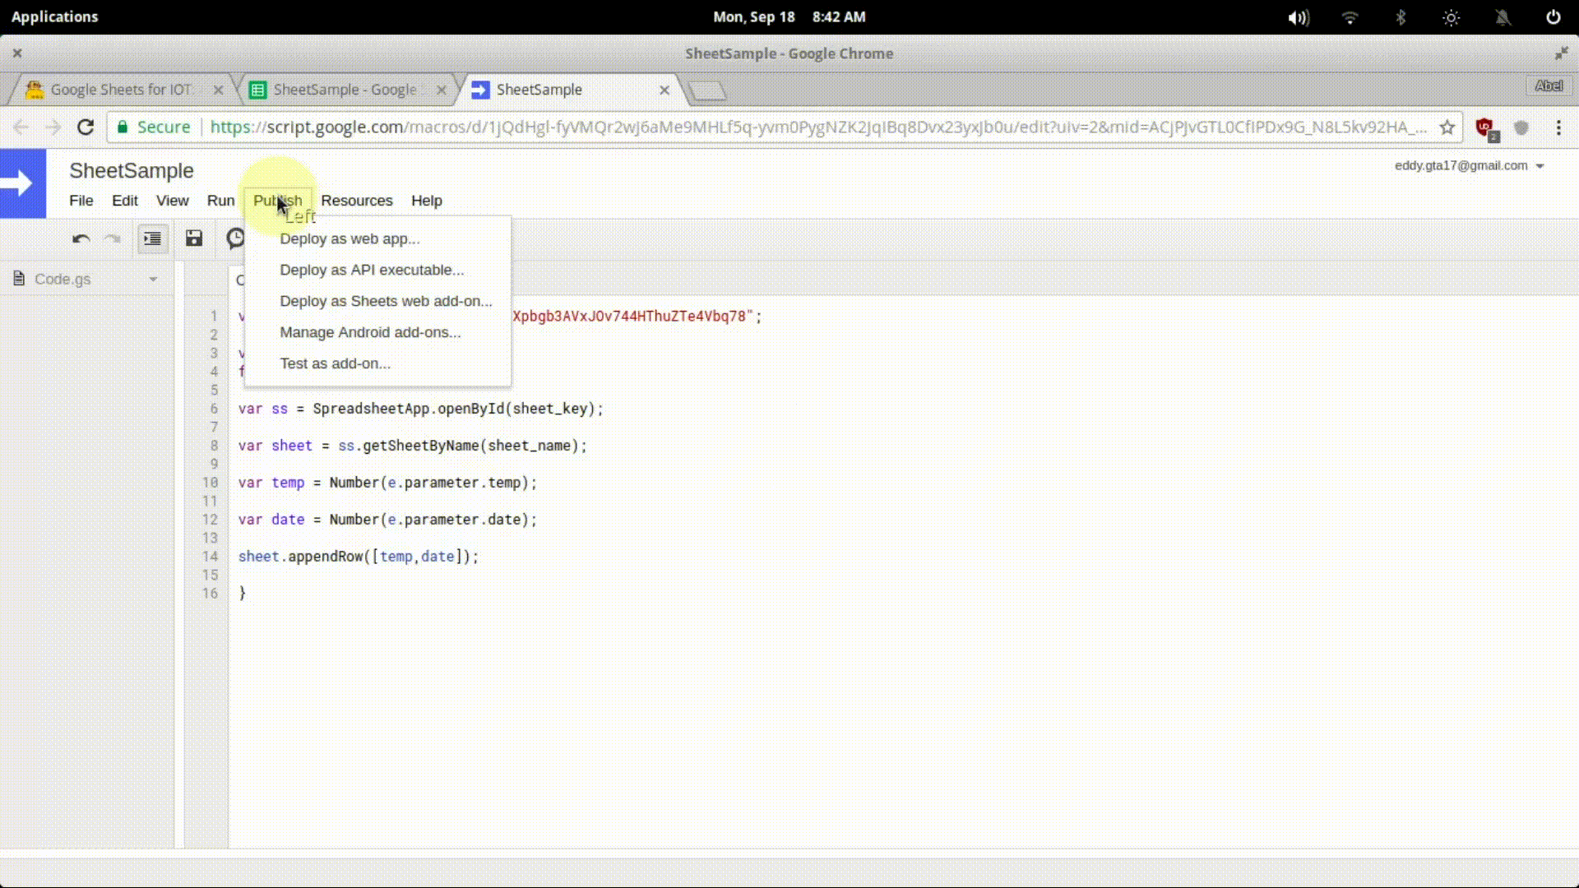Open the Applications menu in top panel
This screenshot has width=1579, height=888.
coord(54,17)
